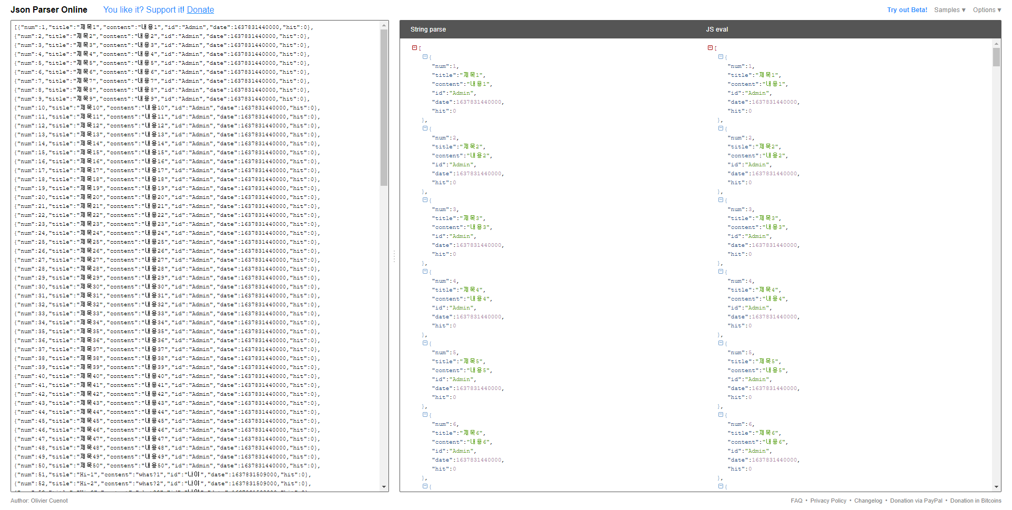Screen dimensions: 1012x510
Task: Collapse the "num":6 object in JS eval
Action: [721, 415]
